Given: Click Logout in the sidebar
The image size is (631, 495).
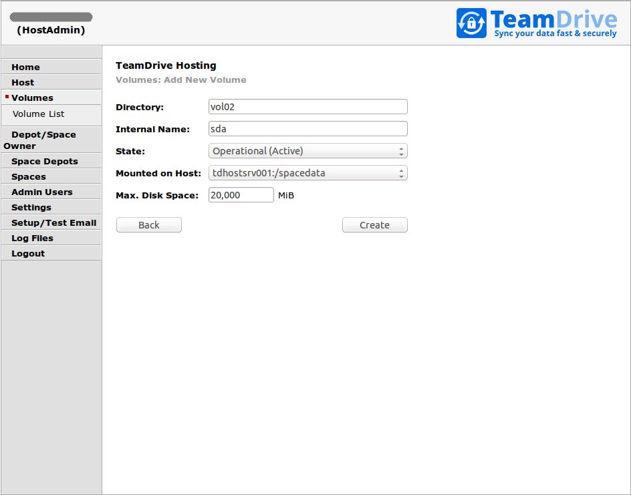Looking at the screenshot, I should tap(51, 253).
